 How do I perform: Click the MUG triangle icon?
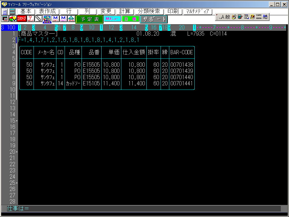click(x=71, y=19)
